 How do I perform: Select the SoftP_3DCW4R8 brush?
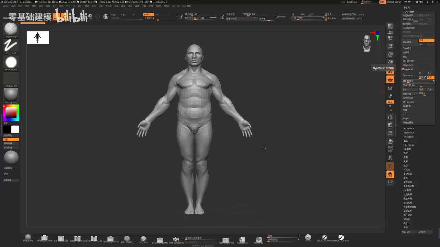tap(324, 238)
